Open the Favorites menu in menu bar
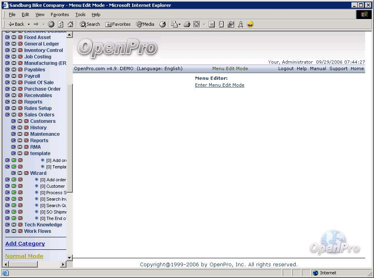The height and width of the screenshot is (278, 374). (60, 15)
